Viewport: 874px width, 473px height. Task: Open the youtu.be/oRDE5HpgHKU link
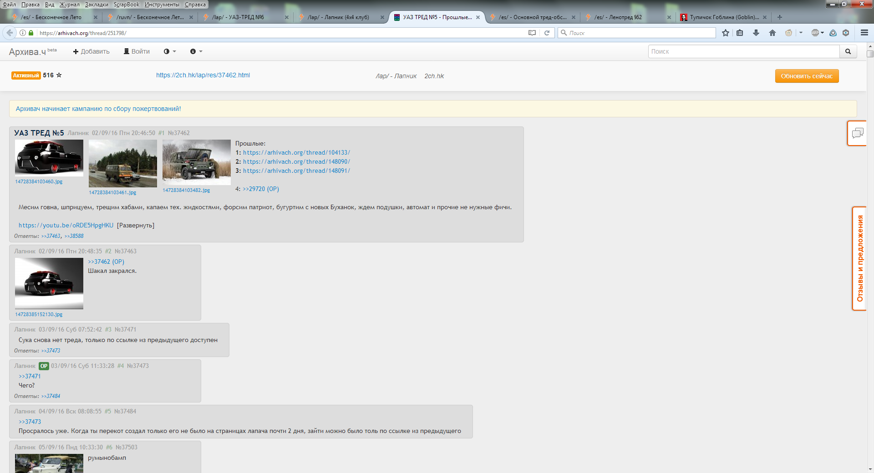coord(66,225)
